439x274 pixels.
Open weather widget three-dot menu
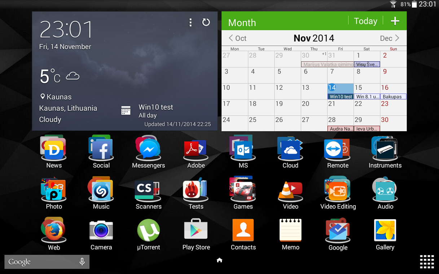point(190,22)
